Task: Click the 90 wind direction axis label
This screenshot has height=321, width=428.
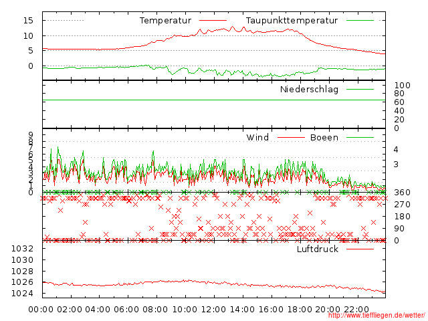Action: 399,229
